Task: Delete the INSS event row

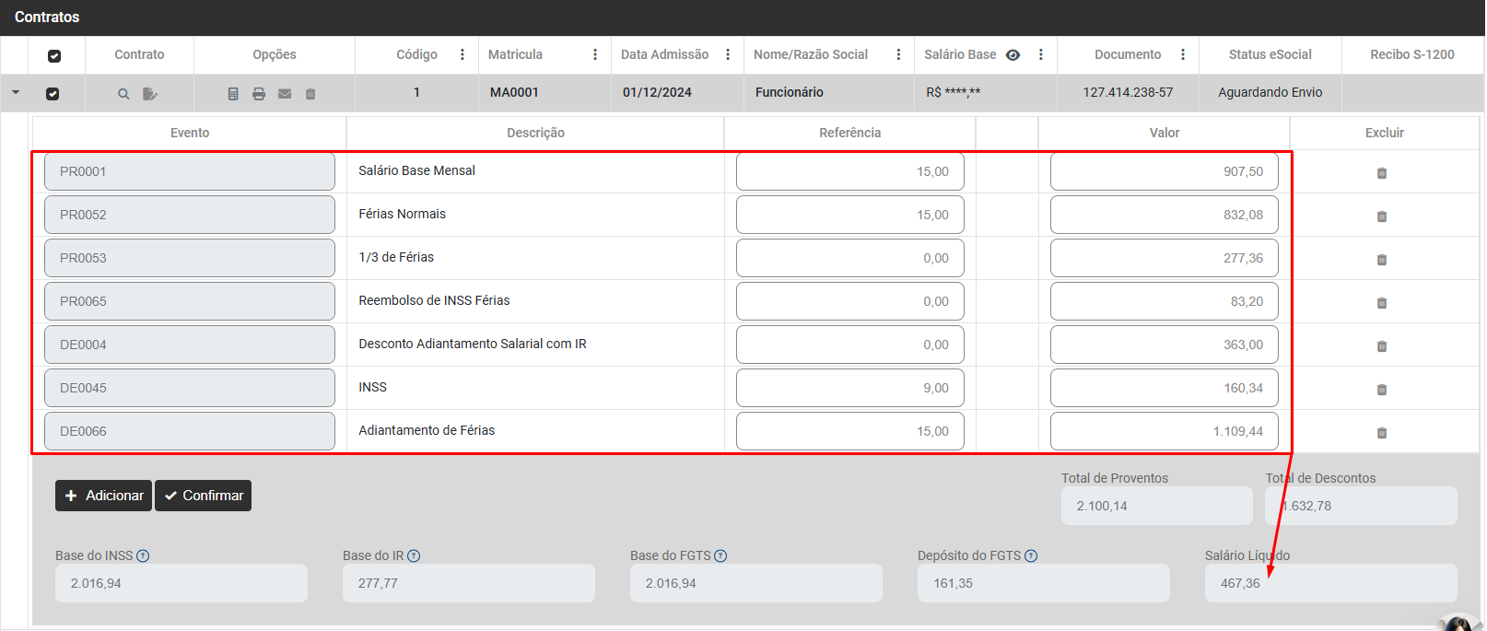Action: 1382,390
